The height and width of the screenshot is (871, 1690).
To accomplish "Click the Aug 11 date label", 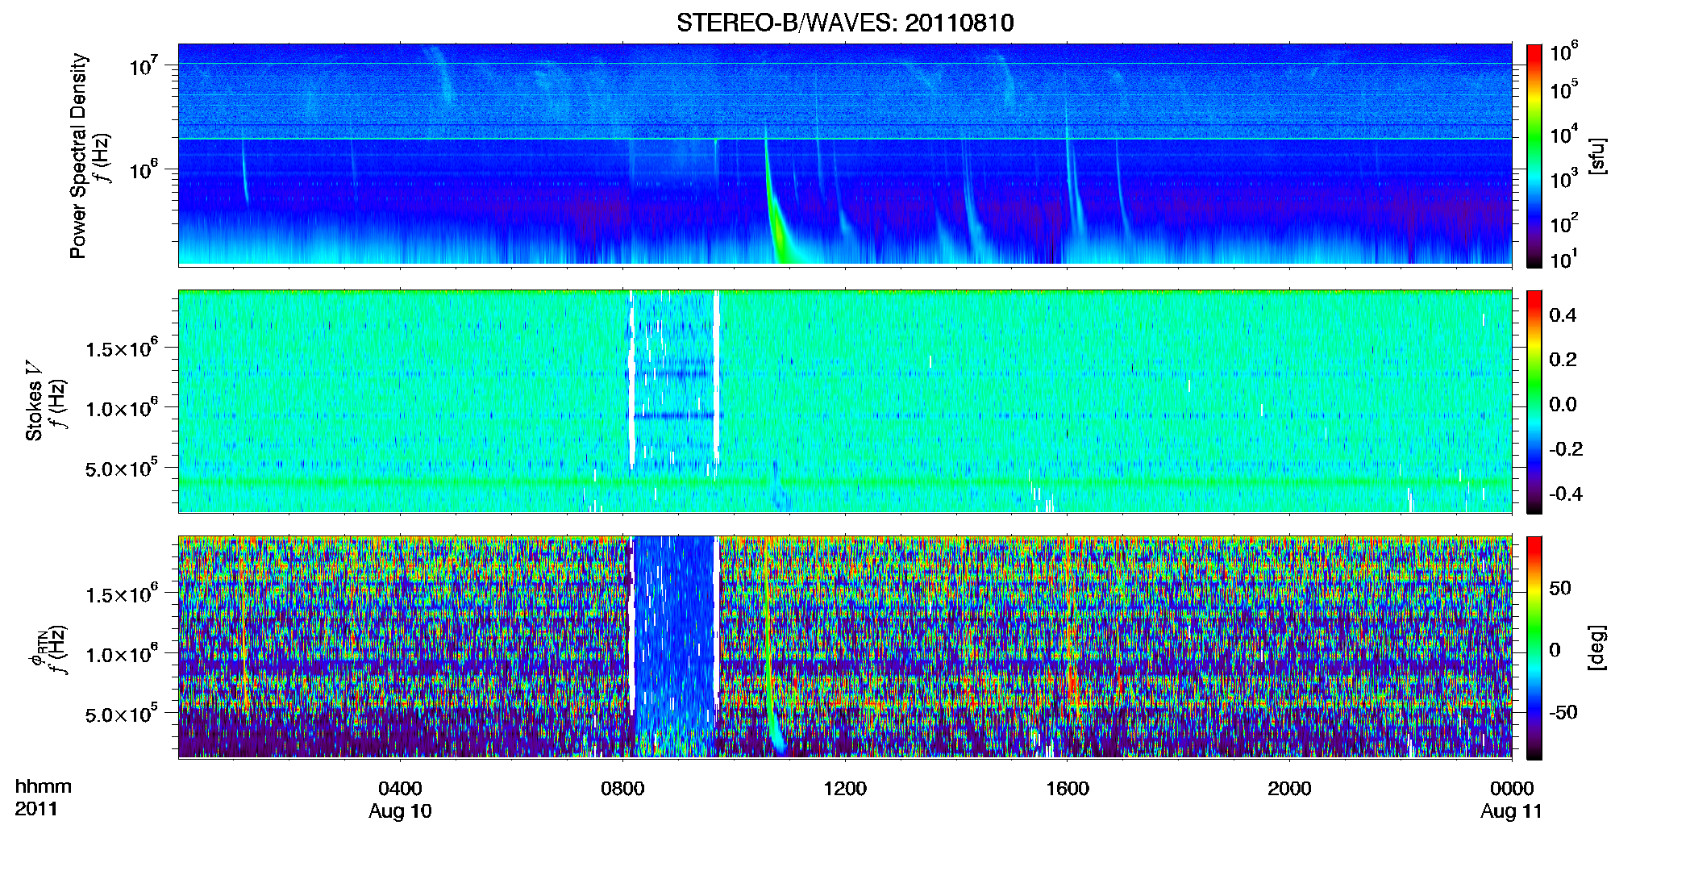I will pyautogui.click(x=1511, y=811).
